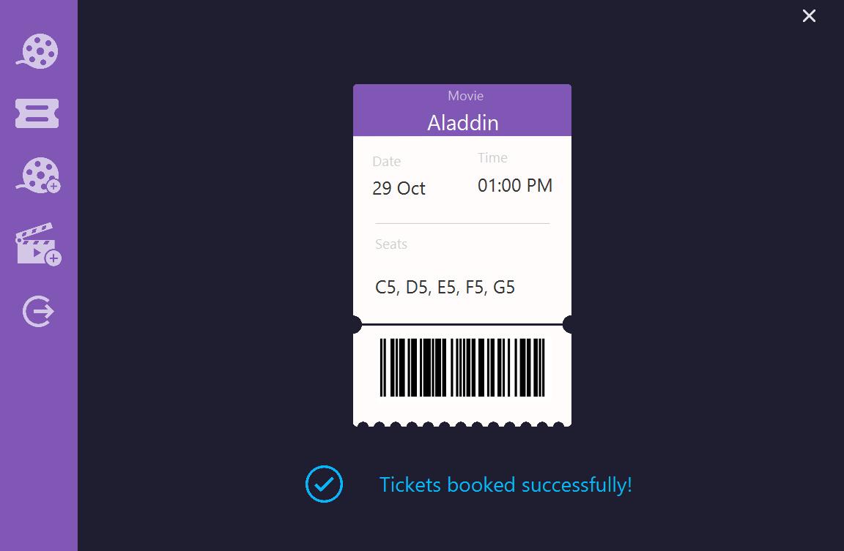Click the purple ticket header band

[x=462, y=110]
